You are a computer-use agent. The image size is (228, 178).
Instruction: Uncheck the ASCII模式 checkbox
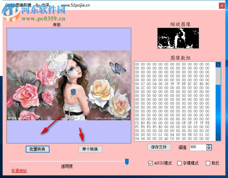(x=150, y=163)
